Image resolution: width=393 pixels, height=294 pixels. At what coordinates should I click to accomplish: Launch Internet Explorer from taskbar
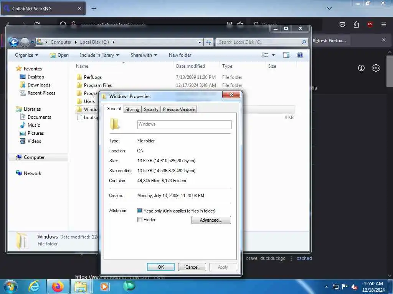tap(34, 286)
